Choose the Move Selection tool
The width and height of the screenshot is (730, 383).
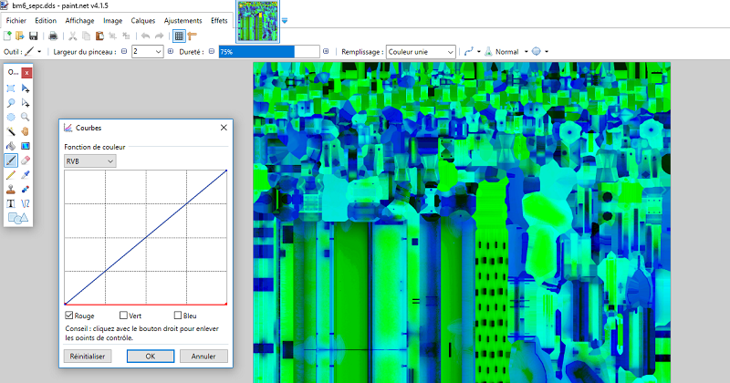pos(26,103)
